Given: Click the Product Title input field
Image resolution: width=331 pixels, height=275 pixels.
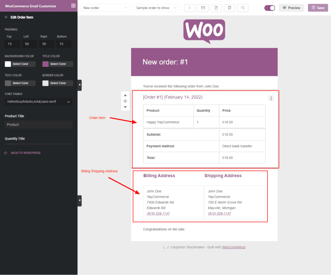Looking at the screenshot, I should 39,124.
